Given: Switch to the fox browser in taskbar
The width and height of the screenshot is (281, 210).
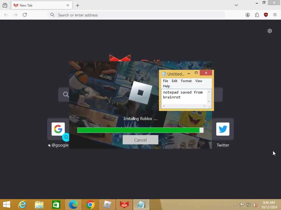Looking at the screenshot, I should 124,205.
